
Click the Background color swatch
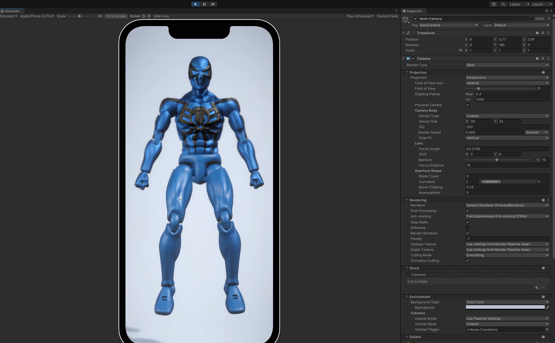(x=505, y=308)
